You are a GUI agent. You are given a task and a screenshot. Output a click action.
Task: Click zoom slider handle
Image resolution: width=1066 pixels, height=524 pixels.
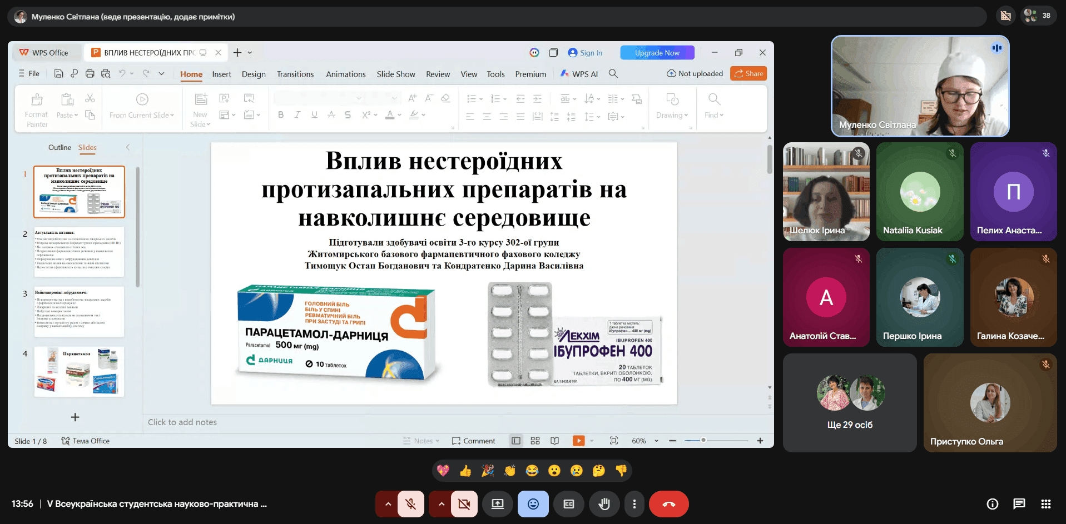tap(703, 440)
